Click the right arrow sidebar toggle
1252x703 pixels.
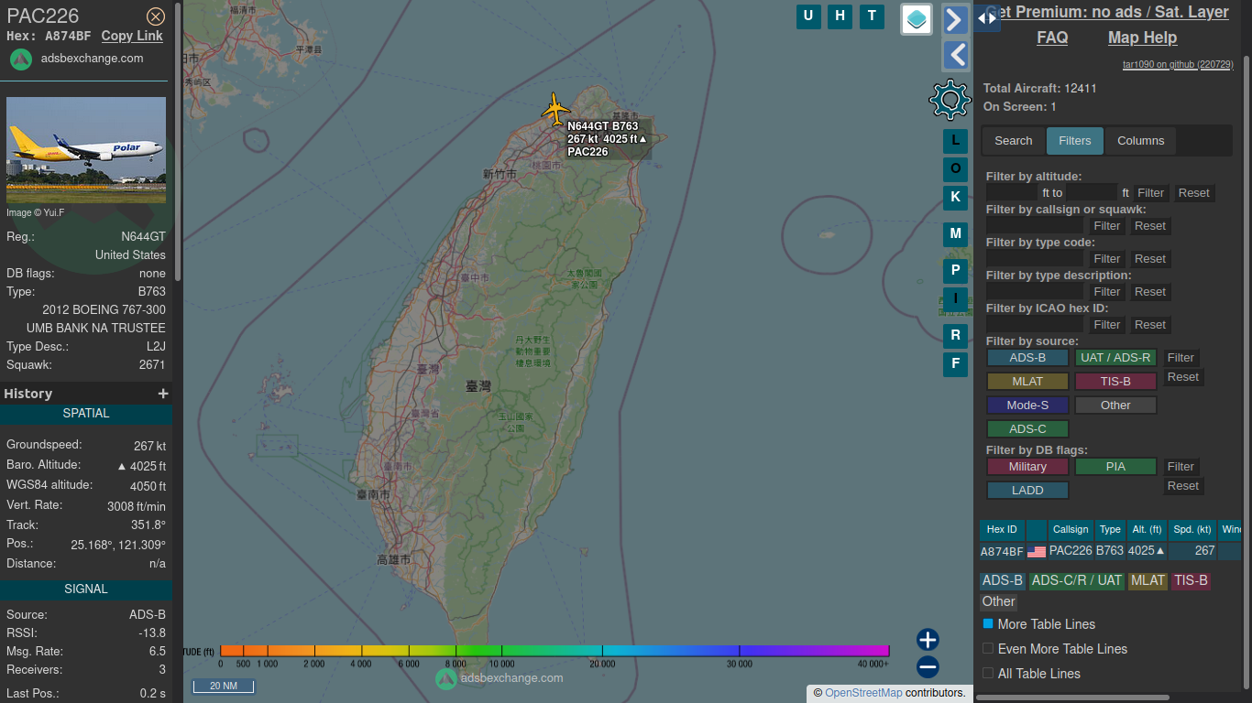point(956,20)
